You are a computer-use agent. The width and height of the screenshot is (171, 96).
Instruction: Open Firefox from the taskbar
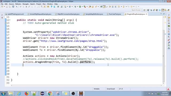(x=26, y=94)
